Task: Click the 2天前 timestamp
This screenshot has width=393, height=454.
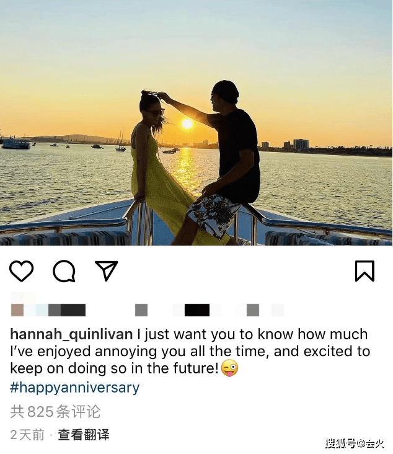Action: (27, 435)
